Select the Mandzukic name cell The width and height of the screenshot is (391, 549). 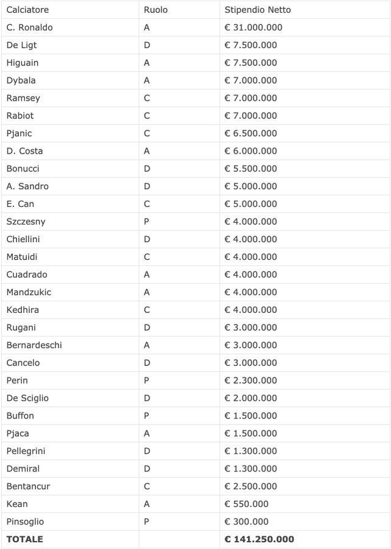29,292
